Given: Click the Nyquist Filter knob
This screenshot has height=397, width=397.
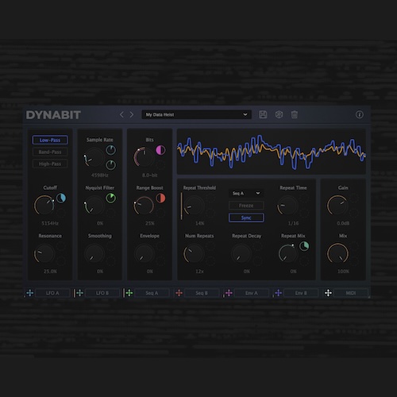Looking at the screenshot, I should click(94, 206).
